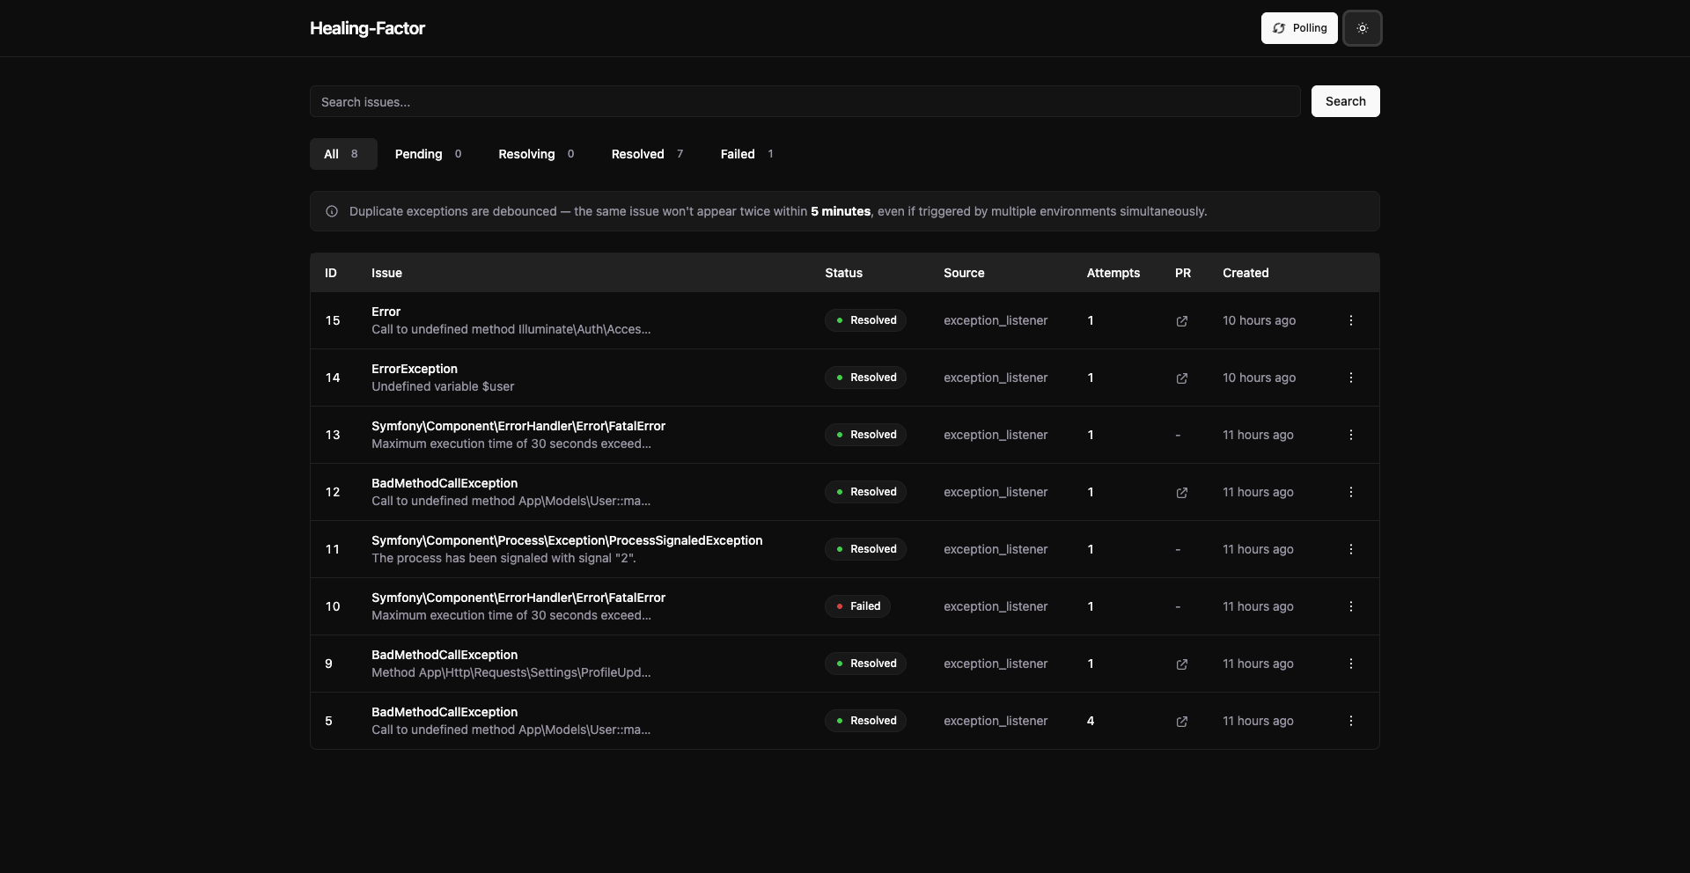The height and width of the screenshot is (873, 1690).
Task: Click the info icon in the debounce banner
Action: point(331,211)
